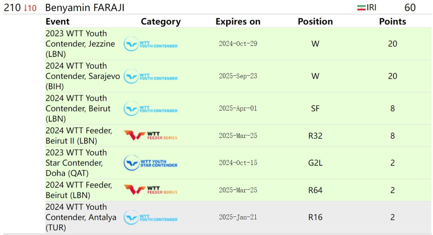The image size is (433, 235).
Task: Click WTT Youth Contender logo in Beirut row
Action: [150, 108]
